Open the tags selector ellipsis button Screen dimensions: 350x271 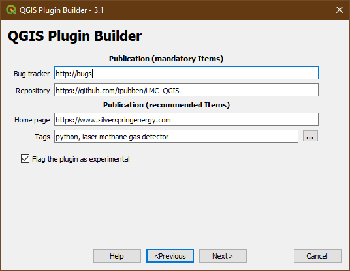[310, 136]
